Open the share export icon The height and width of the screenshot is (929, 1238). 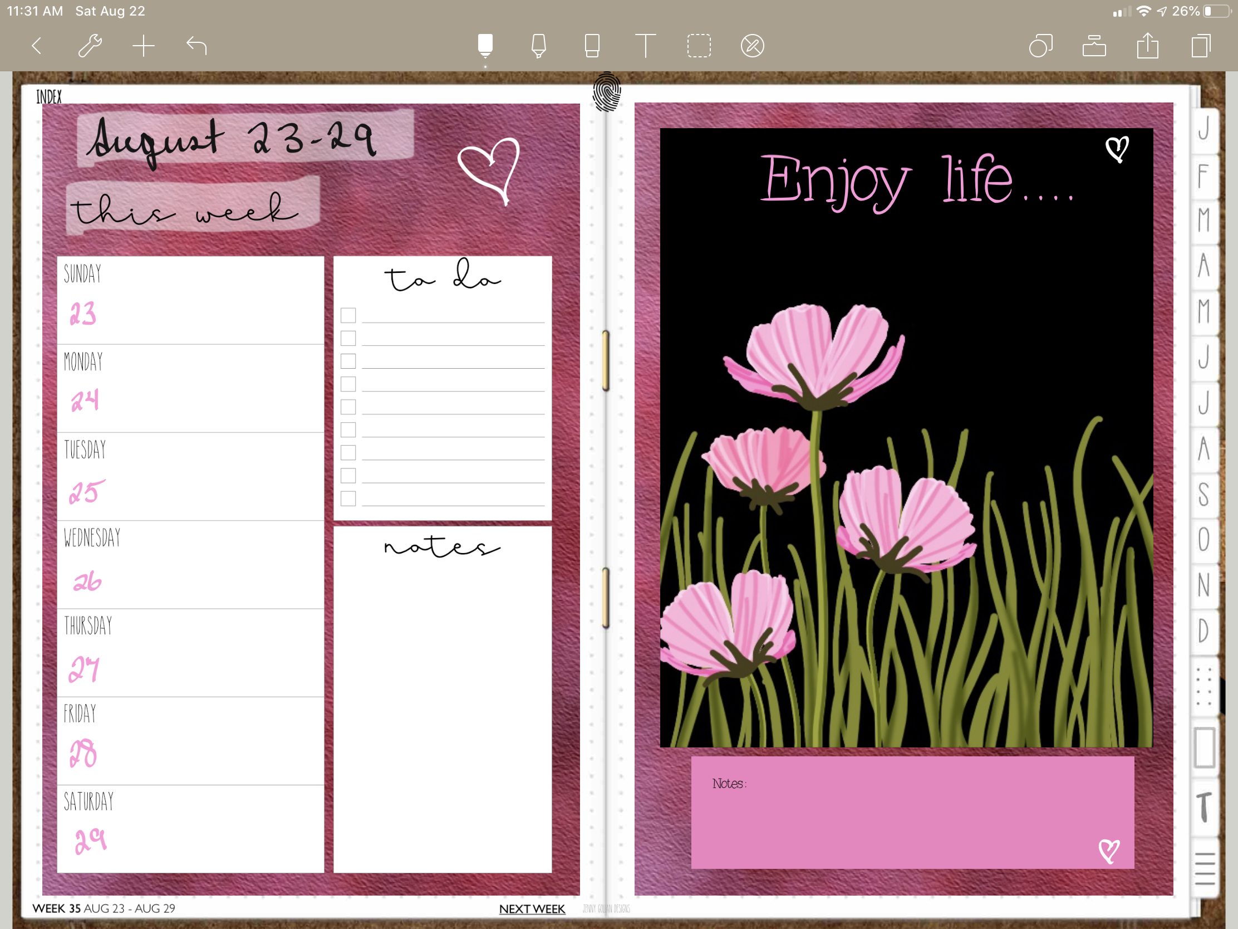pyautogui.click(x=1147, y=45)
